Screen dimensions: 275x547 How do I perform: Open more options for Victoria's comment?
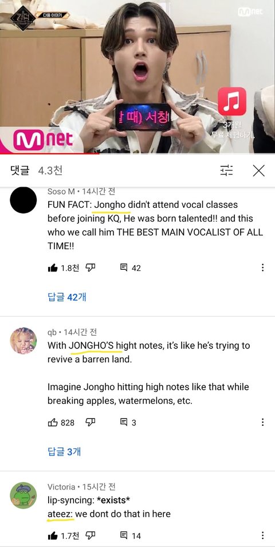tap(262, 535)
